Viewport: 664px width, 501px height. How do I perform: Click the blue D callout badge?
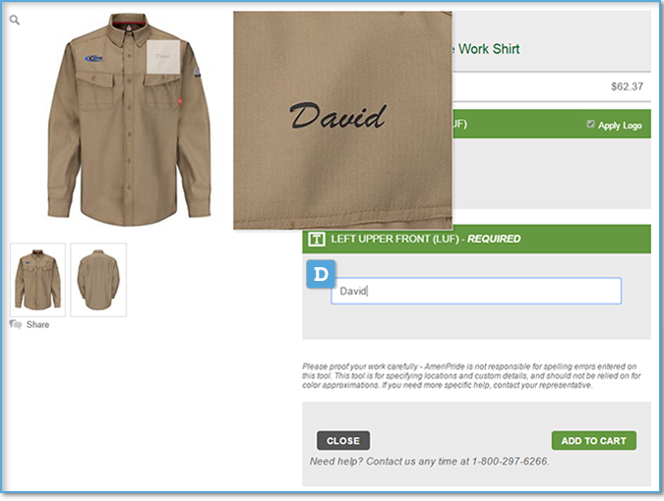[321, 274]
